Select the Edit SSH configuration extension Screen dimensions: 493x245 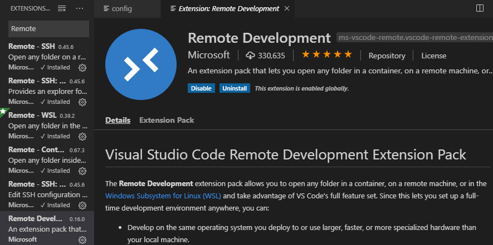pyautogui.click(x=47, y=194)
